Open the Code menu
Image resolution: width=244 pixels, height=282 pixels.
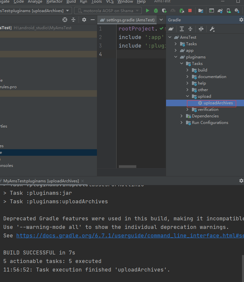point(19,2)
